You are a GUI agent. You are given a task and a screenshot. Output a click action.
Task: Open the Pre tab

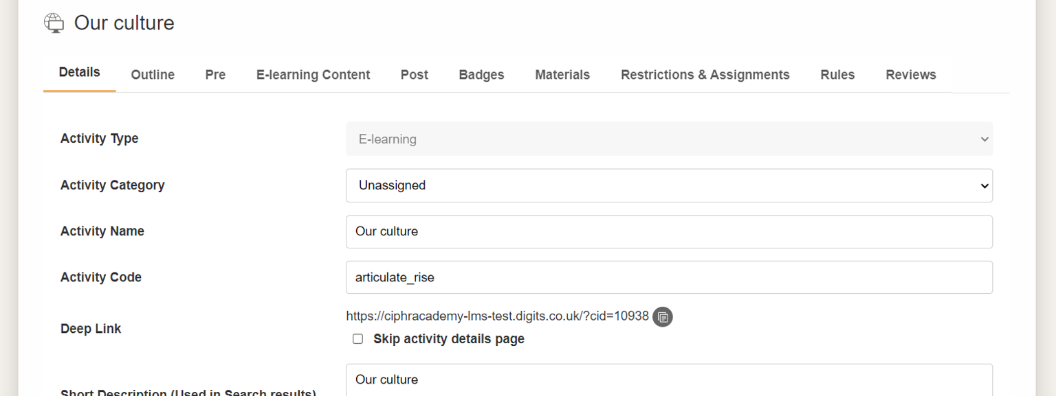[215, 75]
